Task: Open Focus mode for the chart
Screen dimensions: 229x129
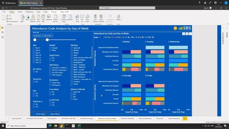Action: point(187,34)
